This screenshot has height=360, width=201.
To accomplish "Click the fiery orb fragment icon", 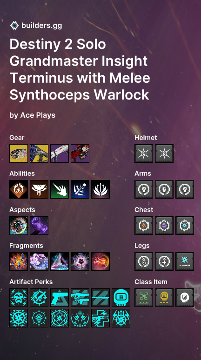I will 100,261.
